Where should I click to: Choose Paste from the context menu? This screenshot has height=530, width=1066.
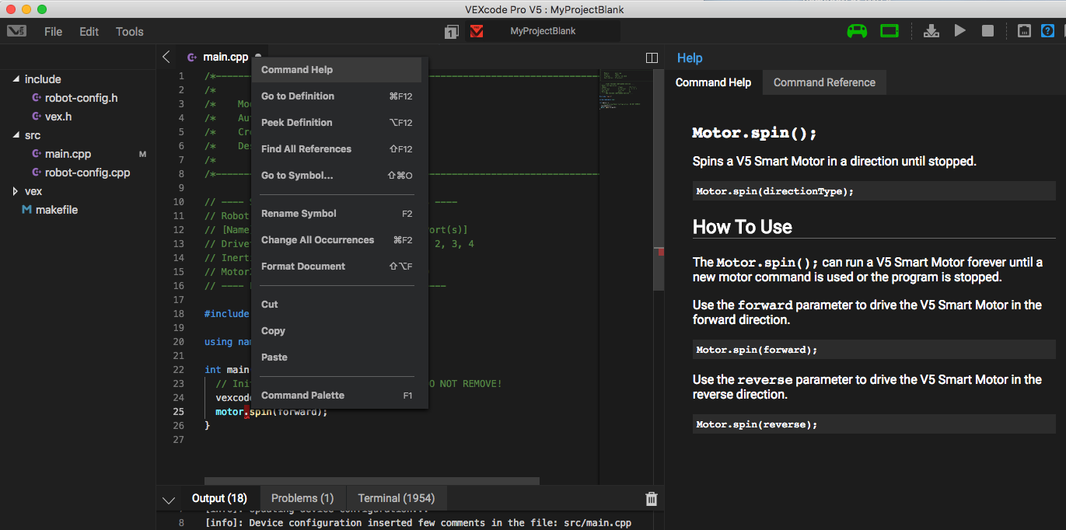tap(337, 357)
